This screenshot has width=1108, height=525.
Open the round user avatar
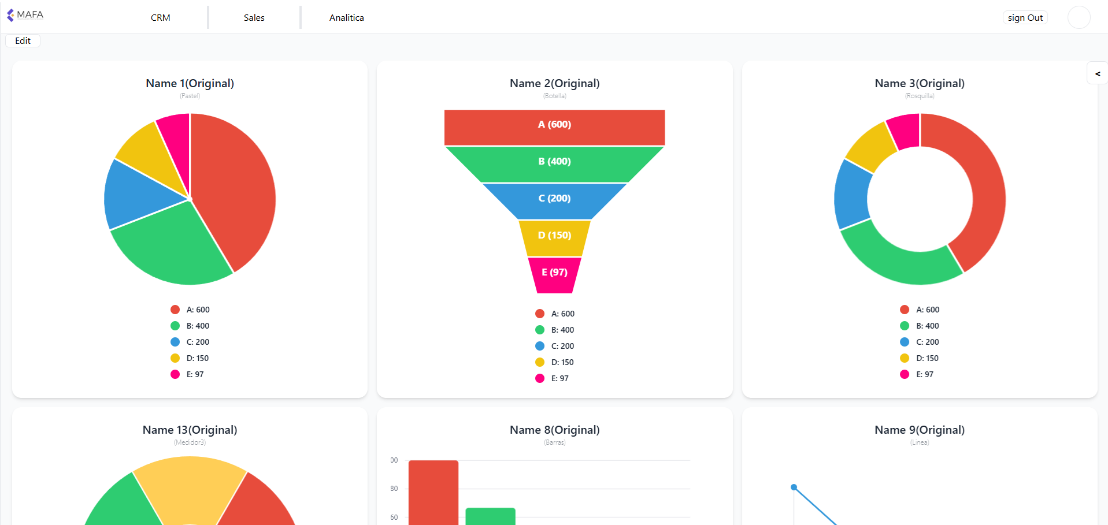1079,17
